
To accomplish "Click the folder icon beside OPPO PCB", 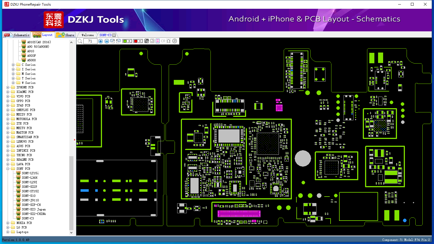I will pos(13,101).
